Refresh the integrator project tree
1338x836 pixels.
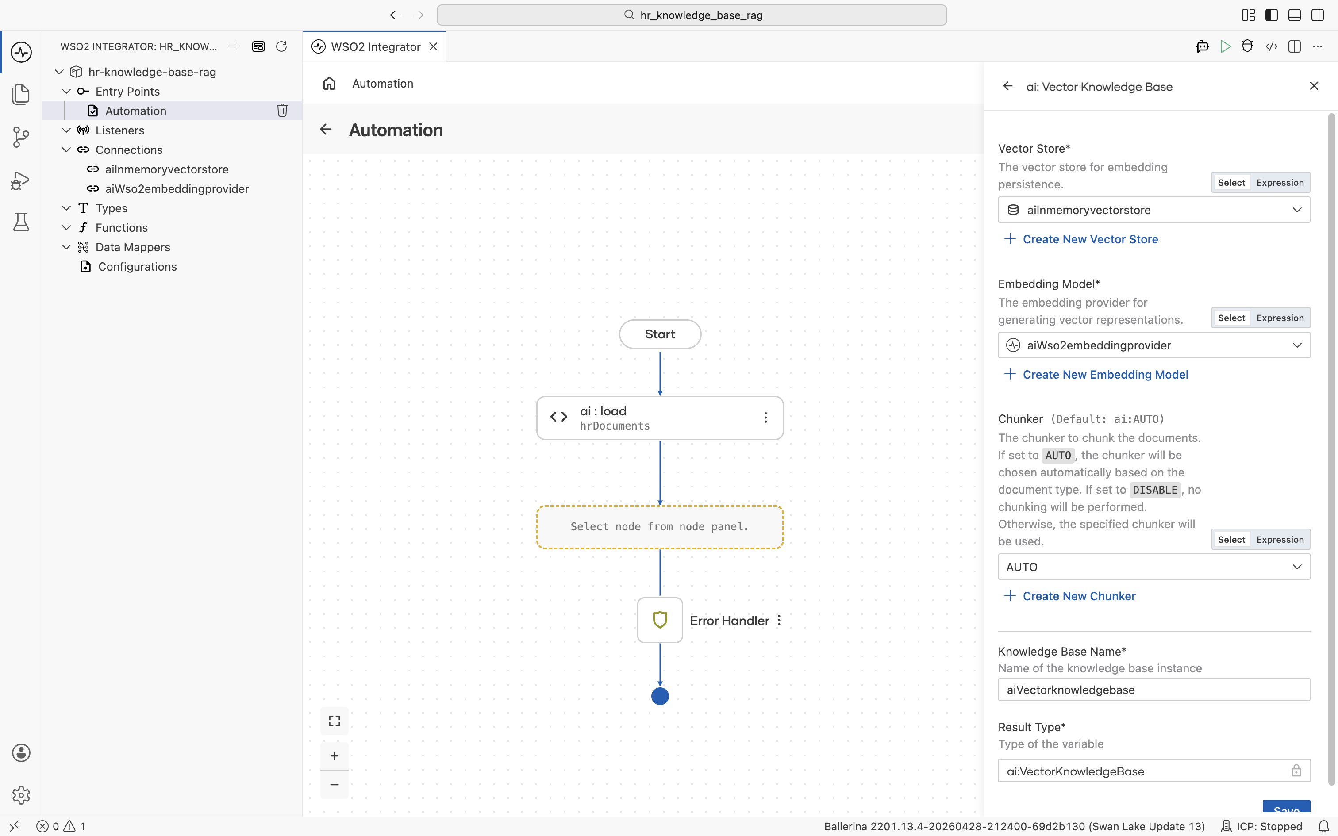(281, 46)
